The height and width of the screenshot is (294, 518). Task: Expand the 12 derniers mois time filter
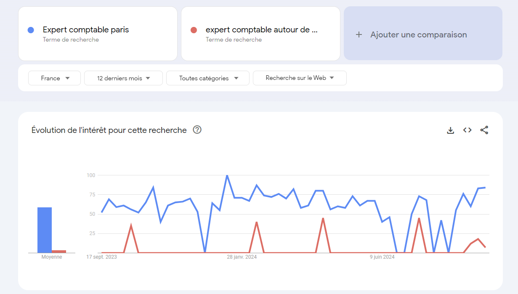[123, 78]
